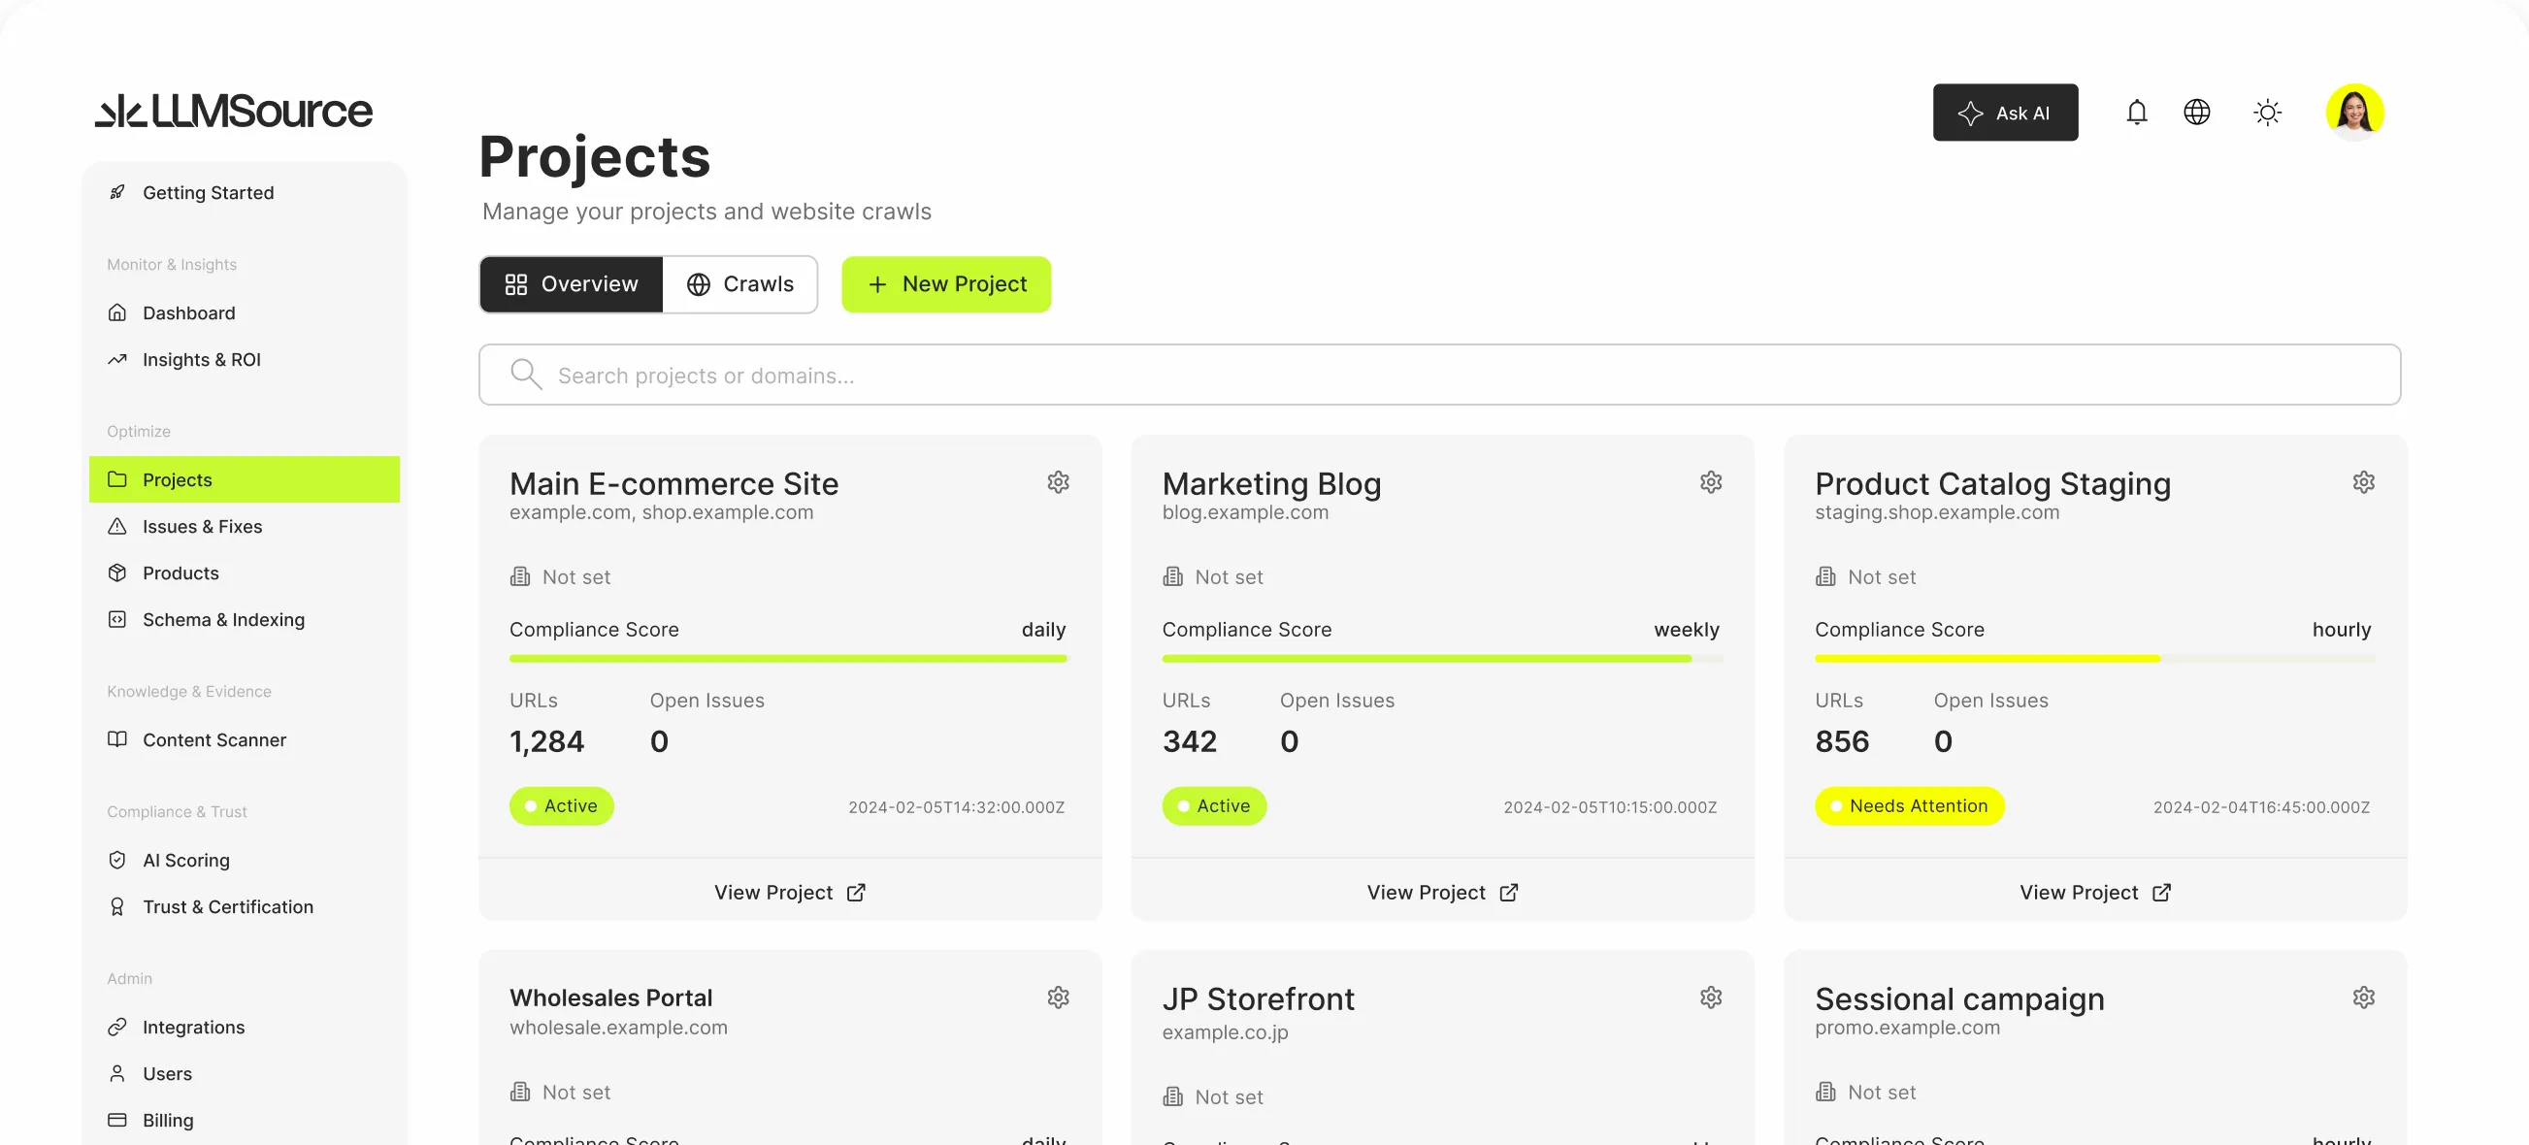2529x1145 pixels.
Task: Go to AI Scoring
Action: (x=245, y=861)
